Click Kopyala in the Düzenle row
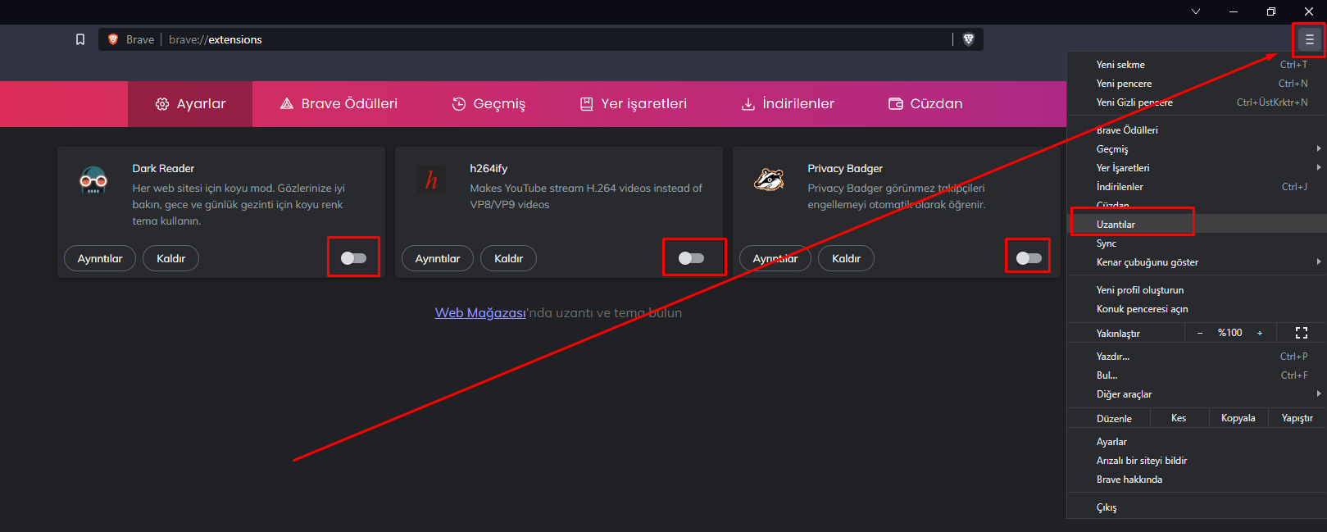This screenshot has height=532, width=1327. point(1238,418)
